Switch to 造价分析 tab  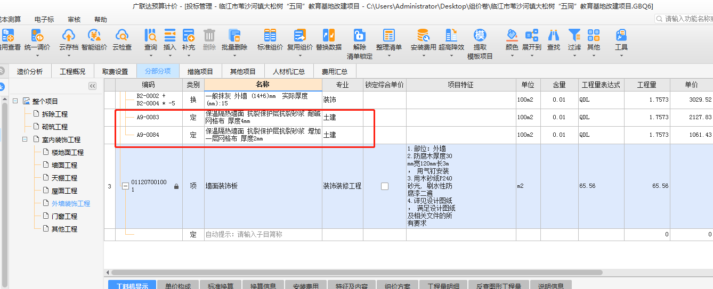[x=30, y=71]
